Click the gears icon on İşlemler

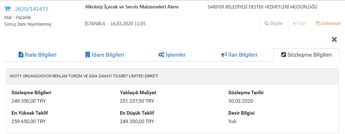161,55
